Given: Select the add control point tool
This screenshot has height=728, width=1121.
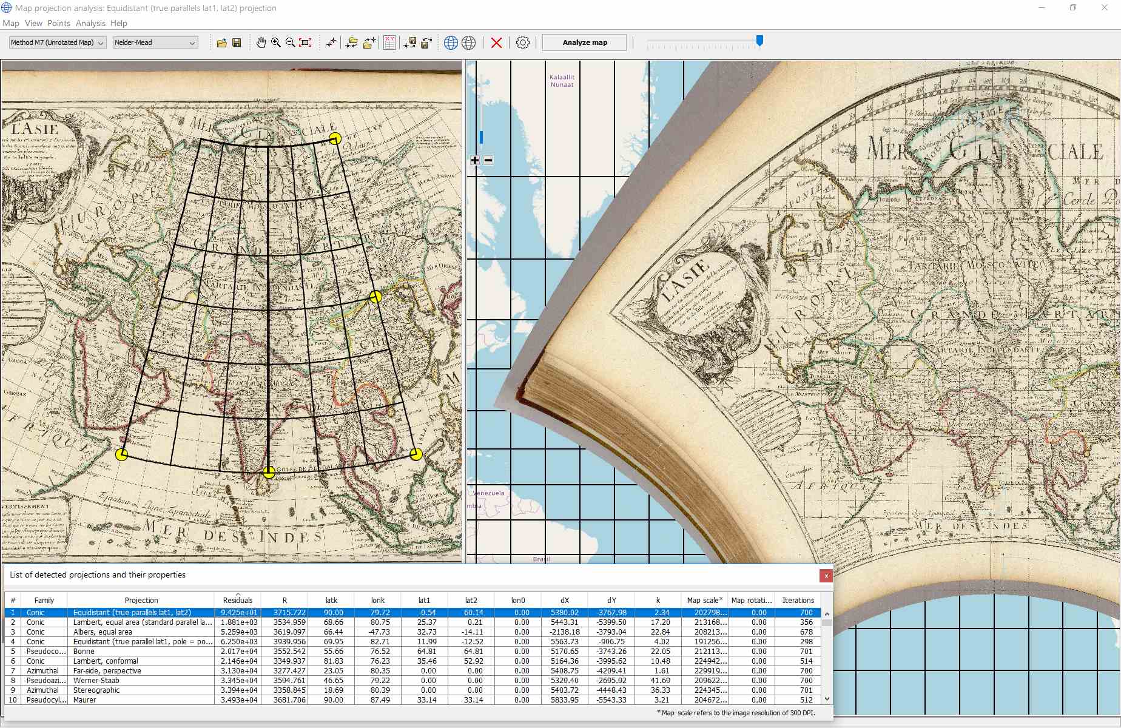Looking at the screenshot, I should (331, 42).
